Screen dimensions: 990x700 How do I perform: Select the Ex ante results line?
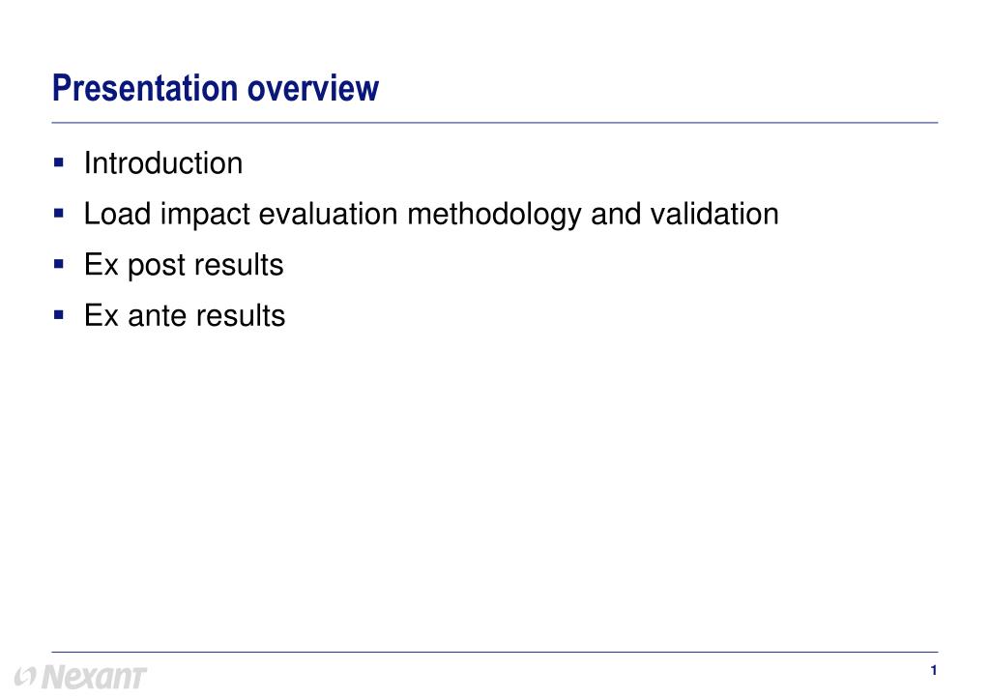185,315
